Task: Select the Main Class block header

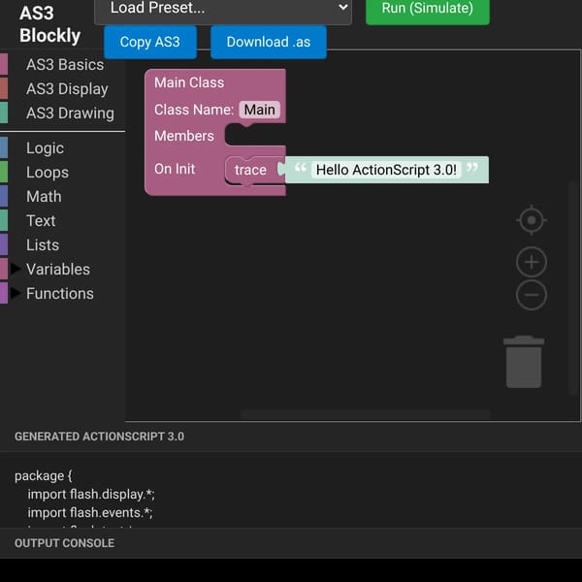Action: click(189, 82)
